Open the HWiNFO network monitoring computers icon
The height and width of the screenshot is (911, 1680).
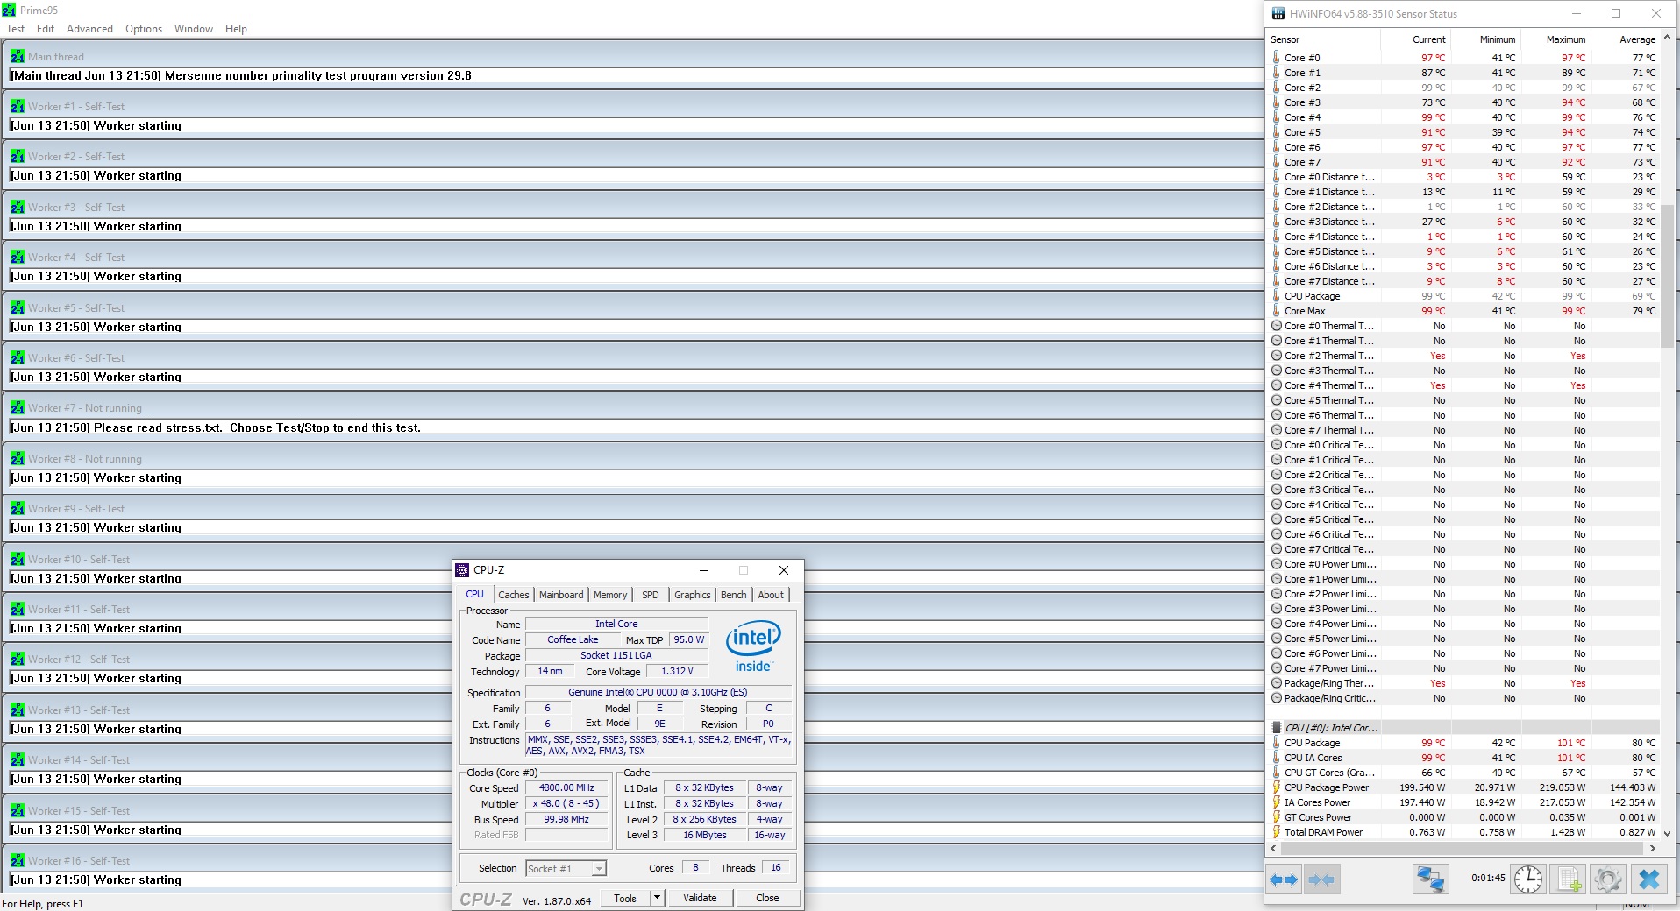coord(1430,879)
